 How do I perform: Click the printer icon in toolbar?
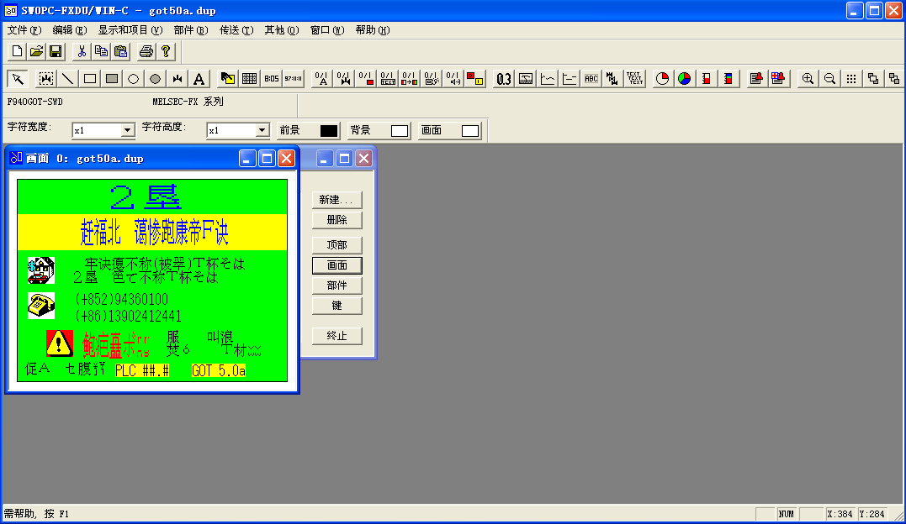pos(146,51)
